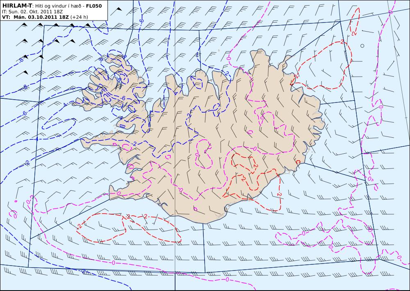
Task: Select the 'Hiti og vindur í hæð' caption
Action: pos(59,6)
